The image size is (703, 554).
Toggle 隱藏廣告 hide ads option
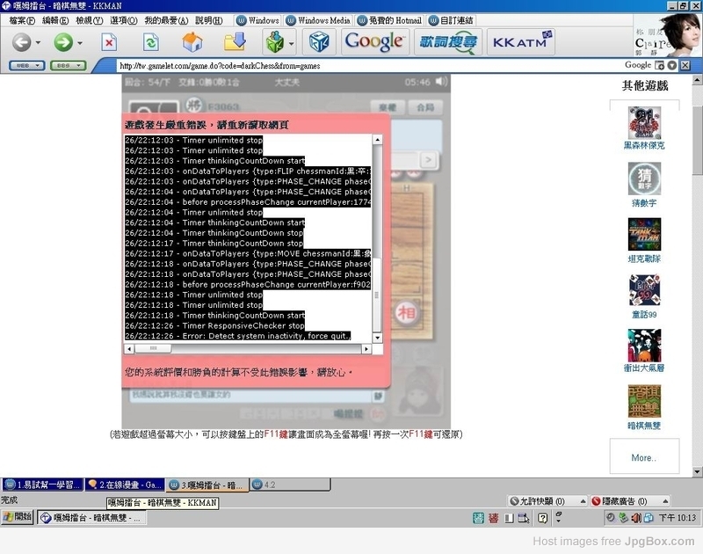(620, 501)
